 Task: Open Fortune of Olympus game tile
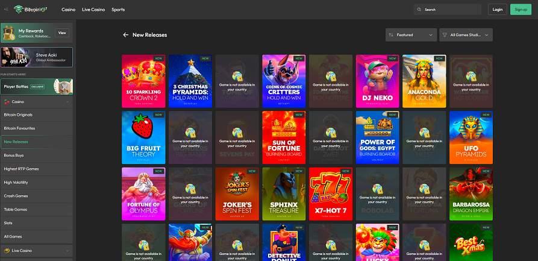(x=143, y=194)
